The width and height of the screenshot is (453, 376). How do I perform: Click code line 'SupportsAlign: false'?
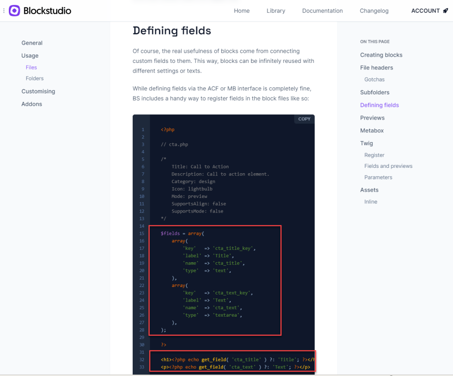(199, 204)
